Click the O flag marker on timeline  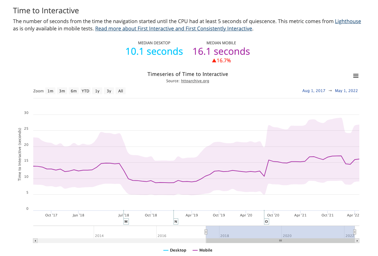coord(266,222)
